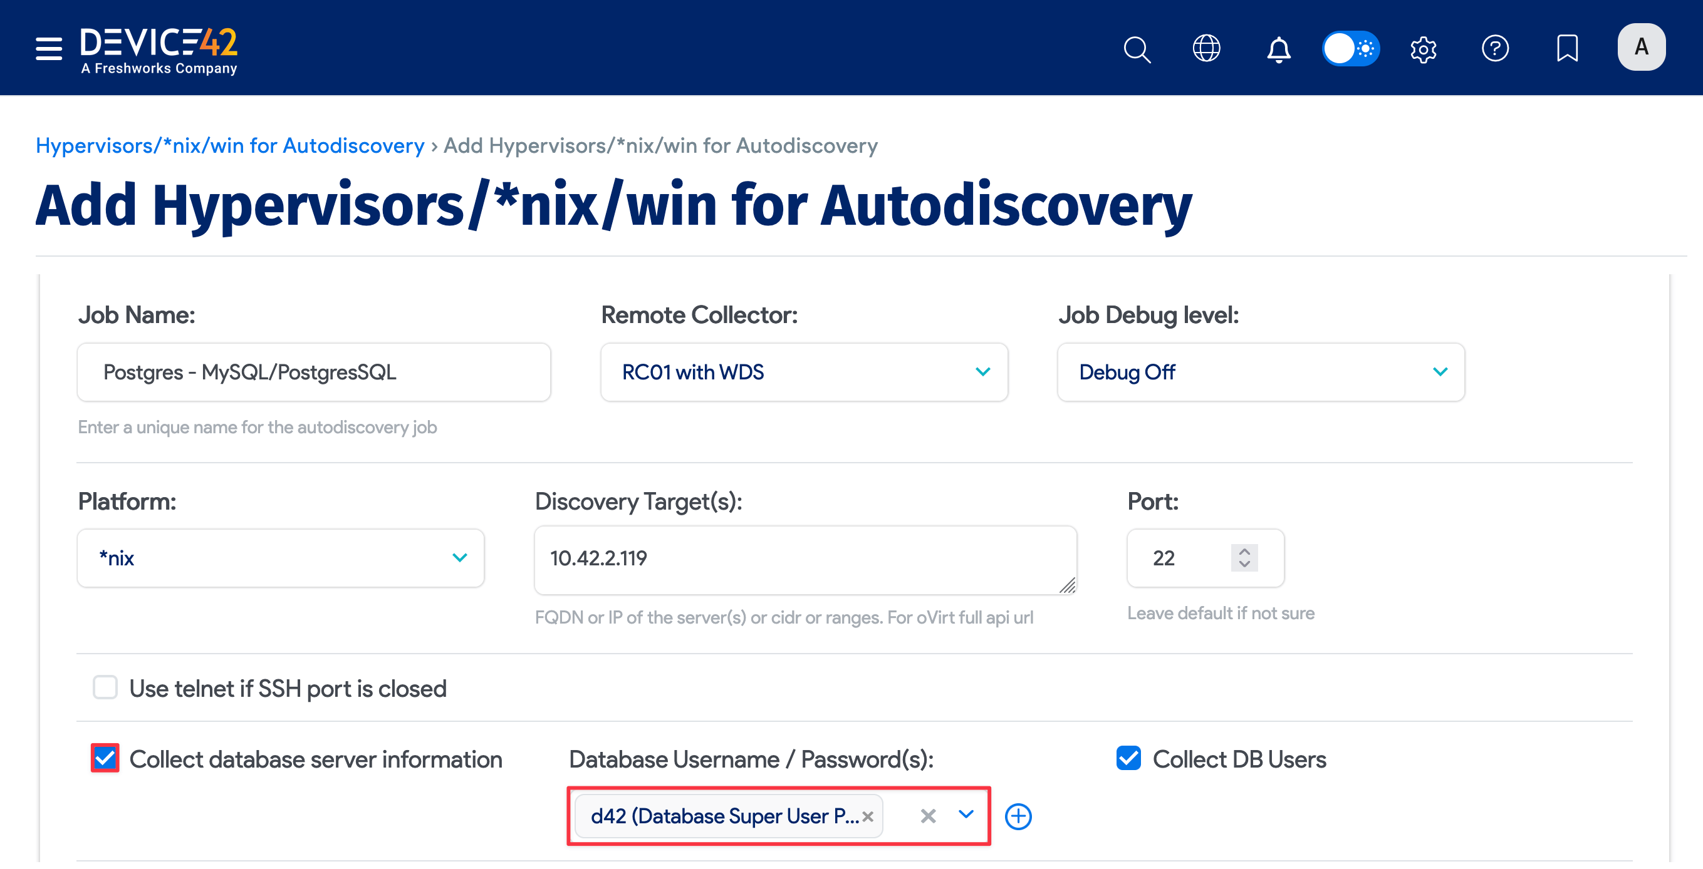The image size is (1703, 869).
Task: Open notifications via the bell icon
Action: coord(1279,48)
